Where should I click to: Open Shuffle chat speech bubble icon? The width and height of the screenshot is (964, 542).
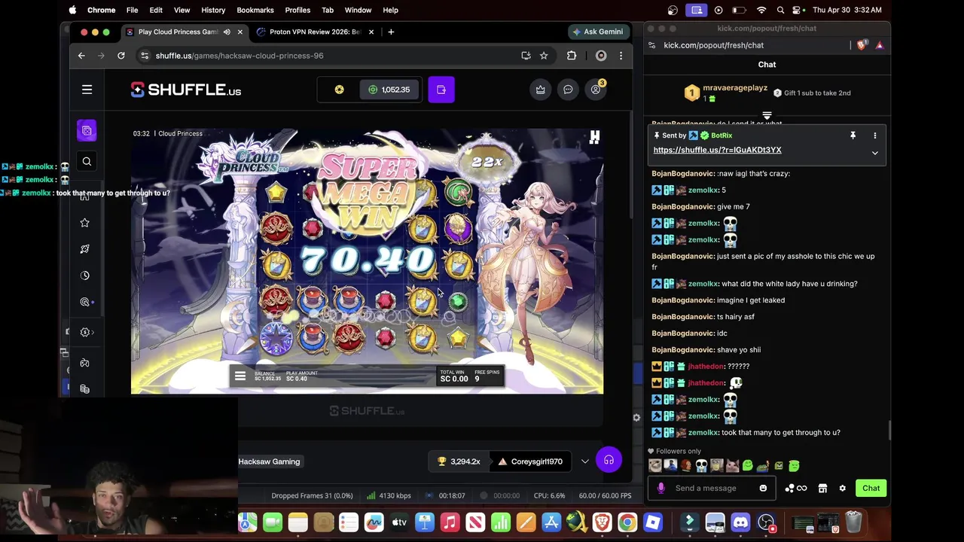(568, 90)
